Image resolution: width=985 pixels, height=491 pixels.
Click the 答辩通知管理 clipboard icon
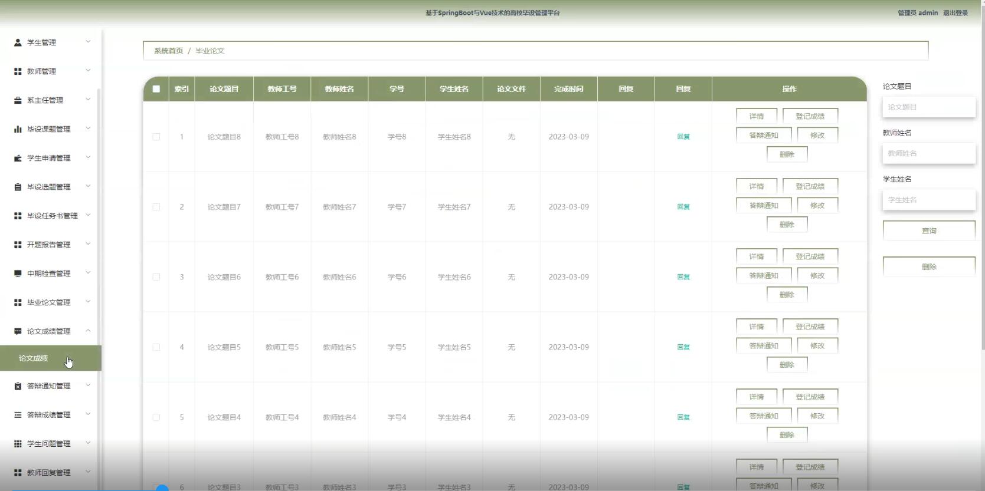[x=18, y=386]
